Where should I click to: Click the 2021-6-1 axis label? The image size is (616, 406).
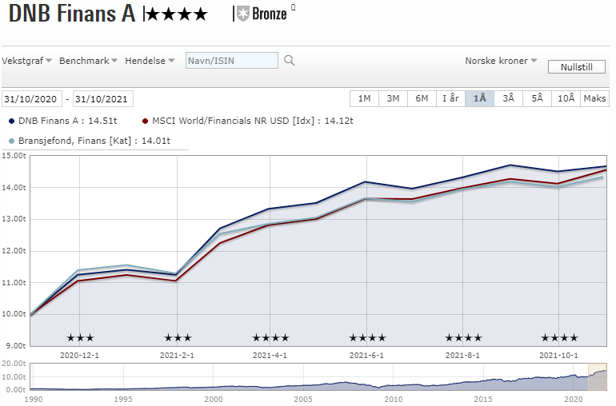click(366, 356)
